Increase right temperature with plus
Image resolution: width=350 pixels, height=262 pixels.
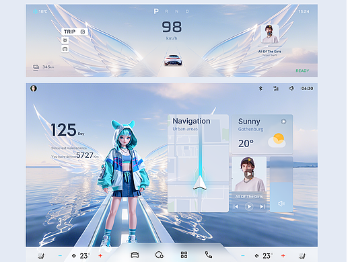click(283, 255)
